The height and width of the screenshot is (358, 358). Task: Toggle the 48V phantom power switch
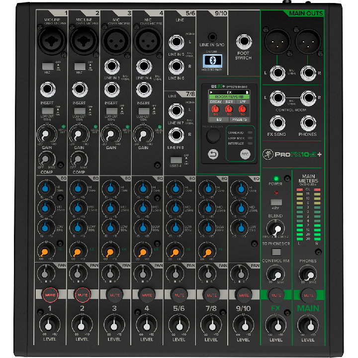point(276,202)
